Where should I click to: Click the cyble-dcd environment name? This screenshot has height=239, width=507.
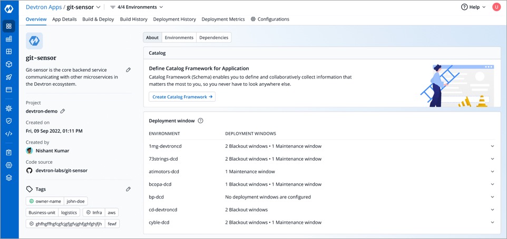click(159, 222)
